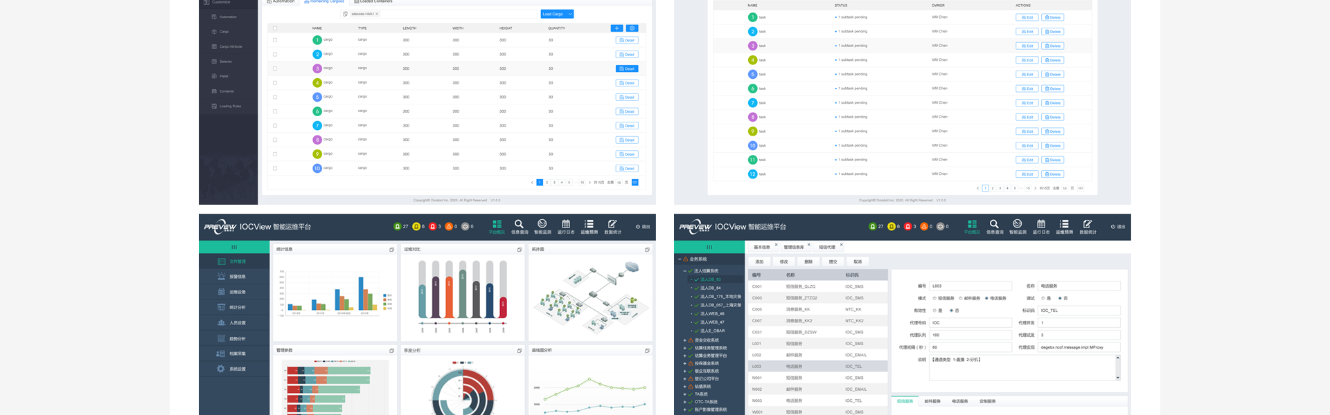Check the checkbox for cargo row 10
Screen dimensions: 1330x415
(275, 168)
